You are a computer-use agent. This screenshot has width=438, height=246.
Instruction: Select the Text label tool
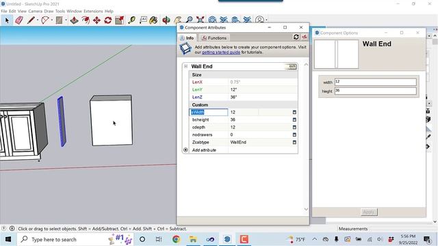(143, 20)
